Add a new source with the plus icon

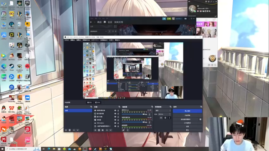coord(95,130)
